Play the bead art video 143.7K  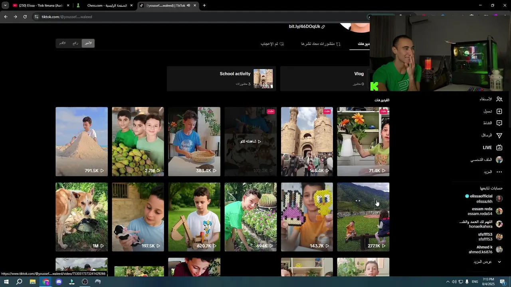click(307, 217)
